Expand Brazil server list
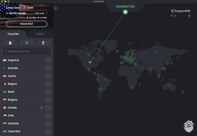Viewport: 197px width, 136px height. pos(48,92)
